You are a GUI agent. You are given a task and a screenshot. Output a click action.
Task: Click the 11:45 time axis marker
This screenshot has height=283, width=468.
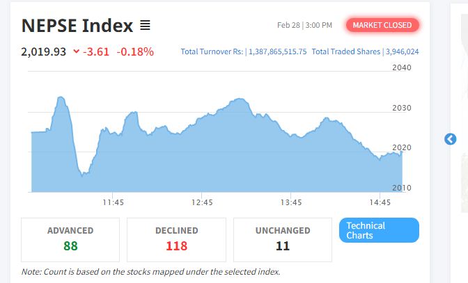pos(113,202)
